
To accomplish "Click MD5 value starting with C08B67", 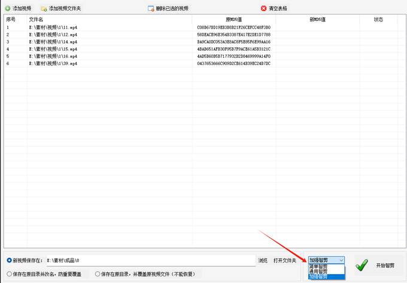I will click(x=233, y=27).
